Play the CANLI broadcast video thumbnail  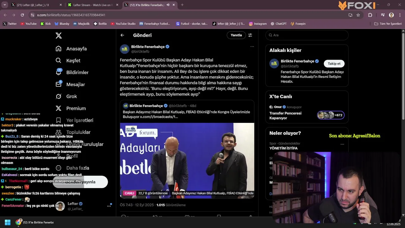187,161
